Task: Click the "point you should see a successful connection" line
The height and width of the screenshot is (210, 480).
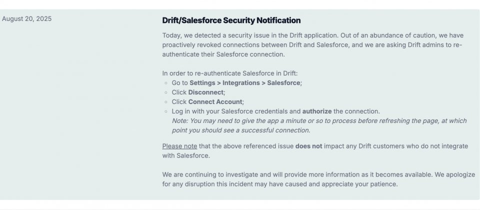Action: coord(241,130)
